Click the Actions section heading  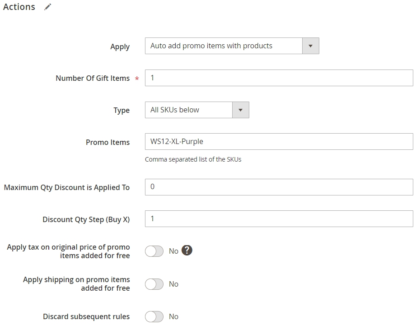coord(19,7)
